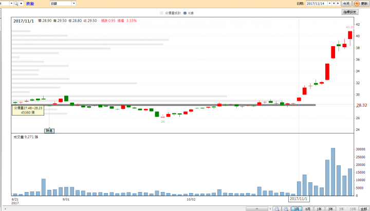Click the 28.32 price level label
Viewport: 370px width, 211px height.
362,105
